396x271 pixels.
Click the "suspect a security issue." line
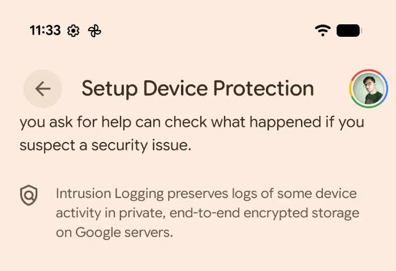click(x=105, y=145)
